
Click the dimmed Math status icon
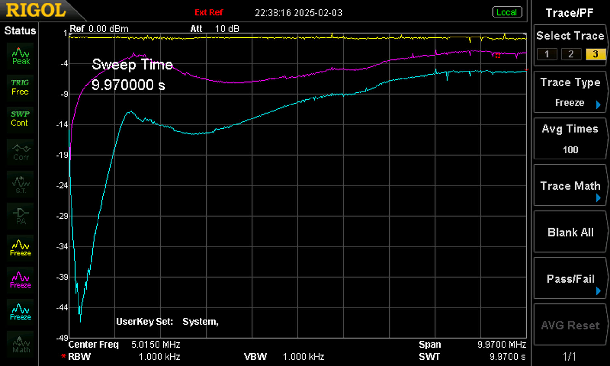(x=20, y=345)
